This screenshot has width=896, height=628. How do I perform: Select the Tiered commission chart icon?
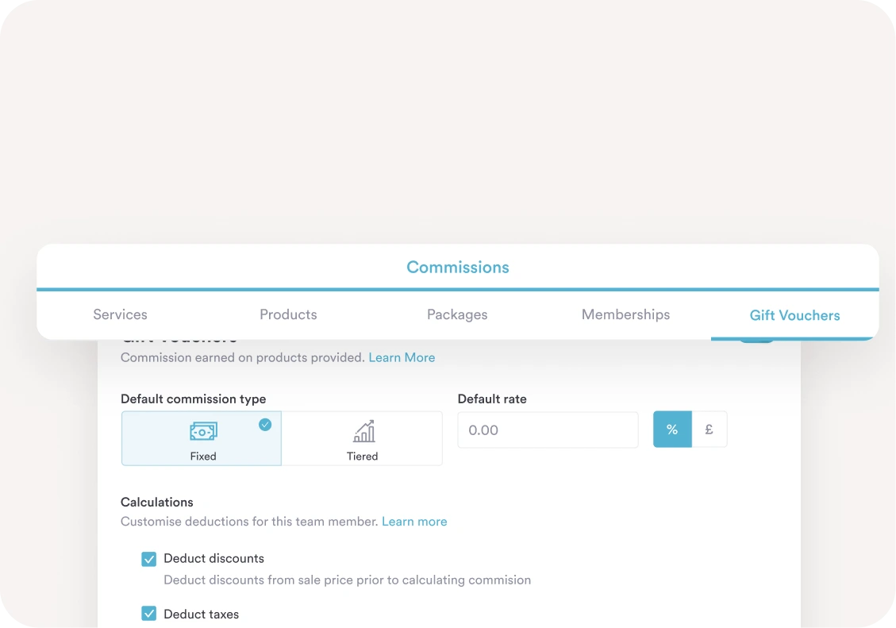(x=363, y=431)
